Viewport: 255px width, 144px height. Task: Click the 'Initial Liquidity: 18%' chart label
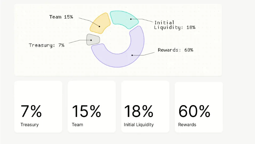tap(174, 25)
